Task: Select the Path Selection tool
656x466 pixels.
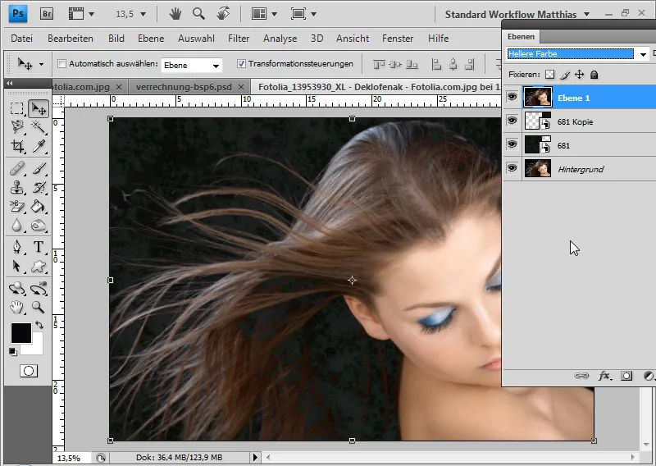Action: point(16,267)
